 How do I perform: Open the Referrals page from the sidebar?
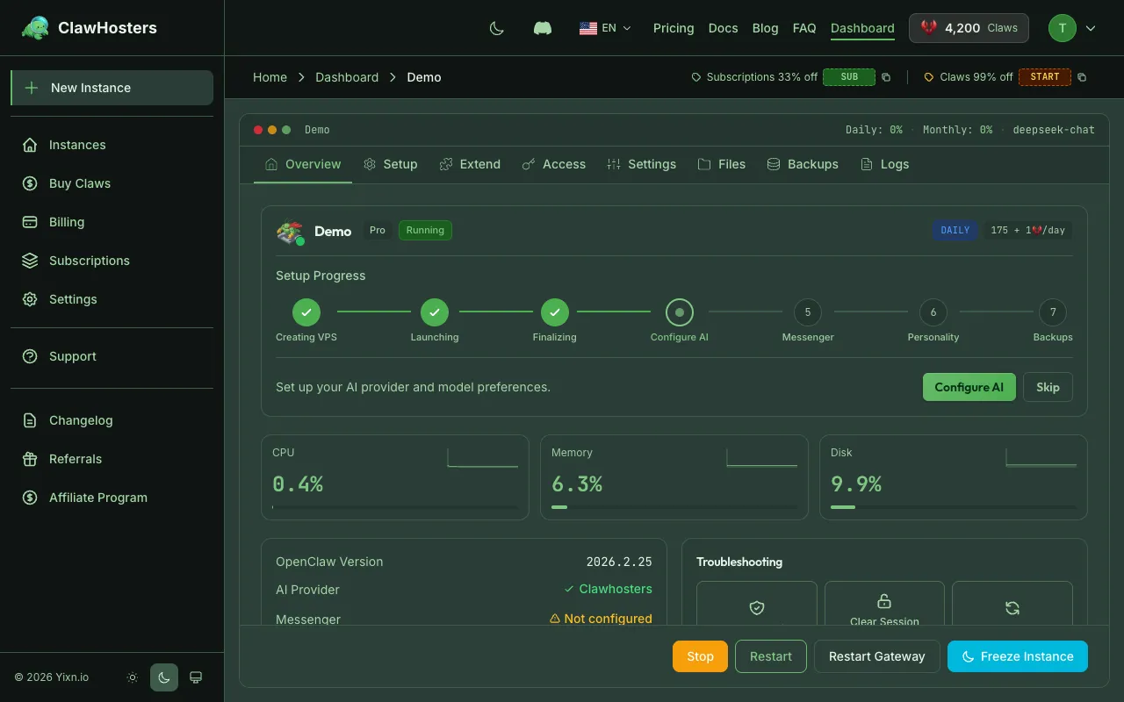(75, 459)
